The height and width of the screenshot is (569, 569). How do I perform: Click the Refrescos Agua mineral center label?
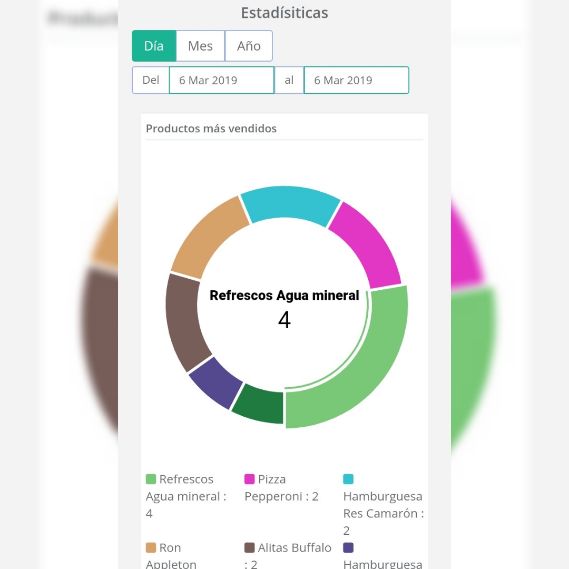point(284,296)
